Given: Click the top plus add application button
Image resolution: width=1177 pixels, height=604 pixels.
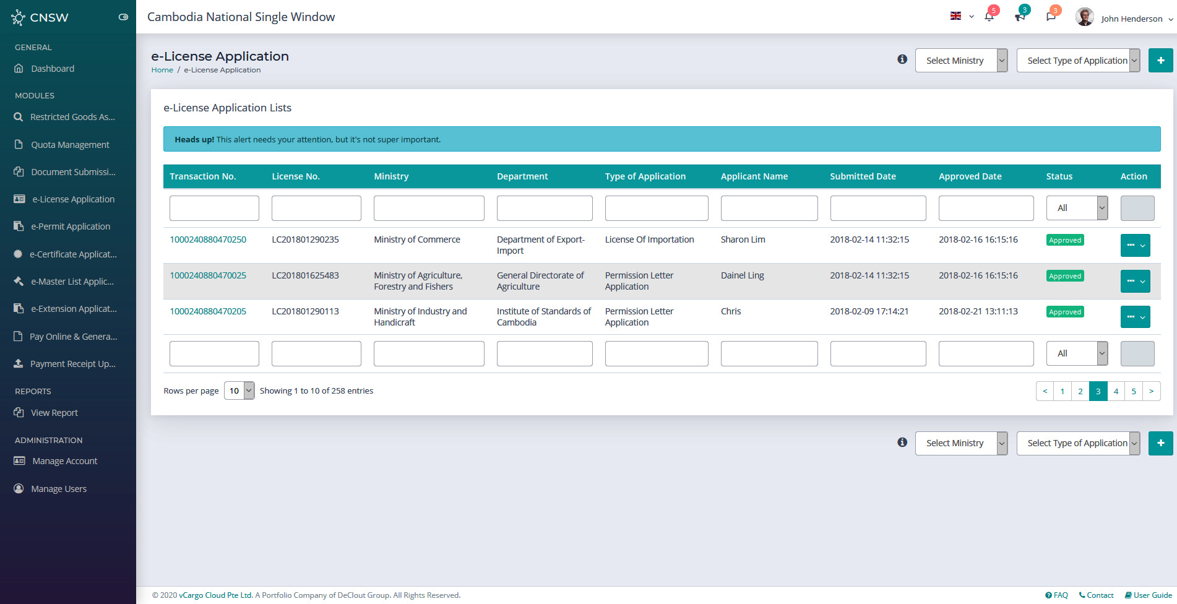Looking at the screenshot, I should [x=1160, y=61].
